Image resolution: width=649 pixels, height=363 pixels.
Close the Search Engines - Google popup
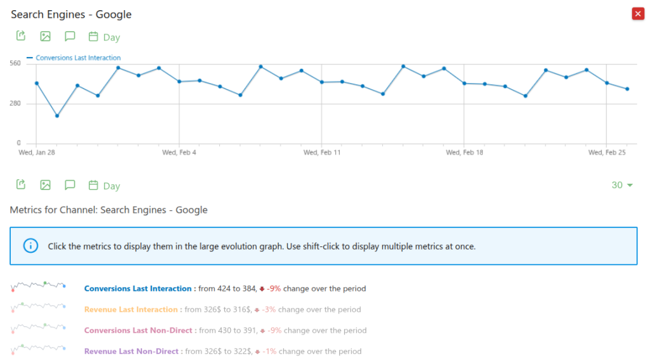(638, 14)
